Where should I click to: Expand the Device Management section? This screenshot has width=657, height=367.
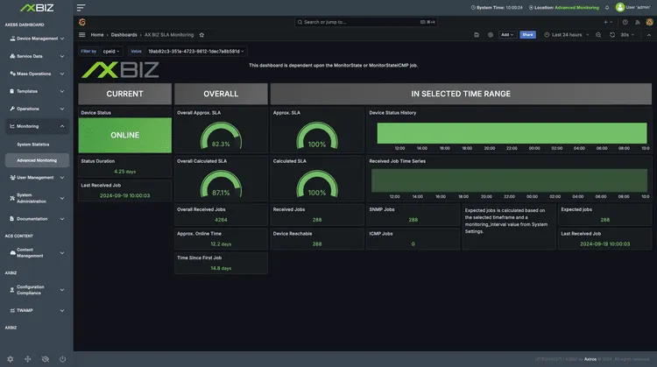(36, 39)
